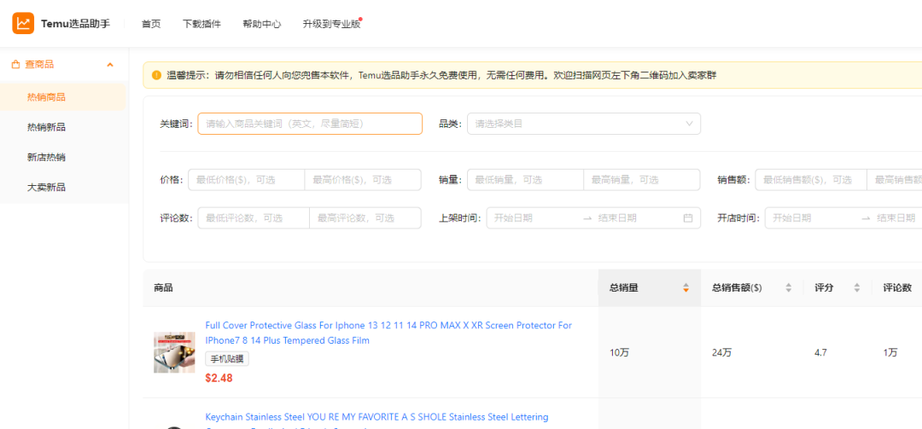Collapse the 查商品 sidebar section chevron
922x429 pixels.
(110, 65)
